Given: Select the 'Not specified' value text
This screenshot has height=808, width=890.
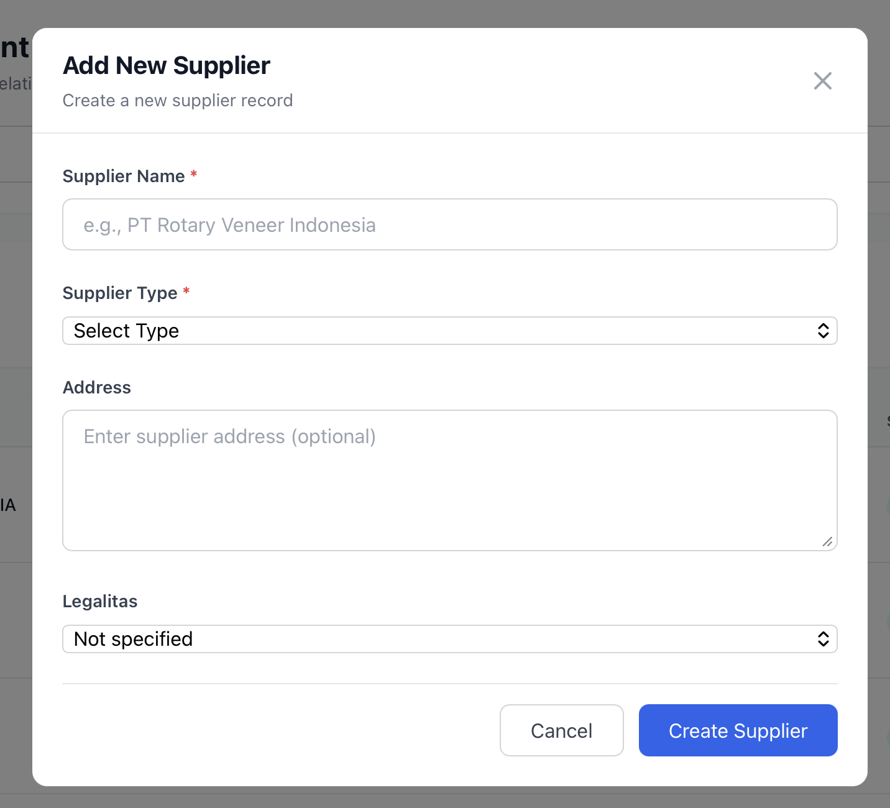Looking at the screenshot, I should point(134,639).
